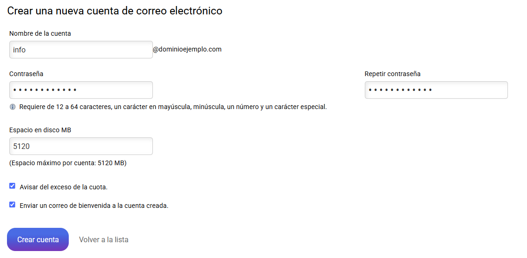
Task: Click the 'Enviar un correo de bienvenida' label text
Action: (94, 206)
